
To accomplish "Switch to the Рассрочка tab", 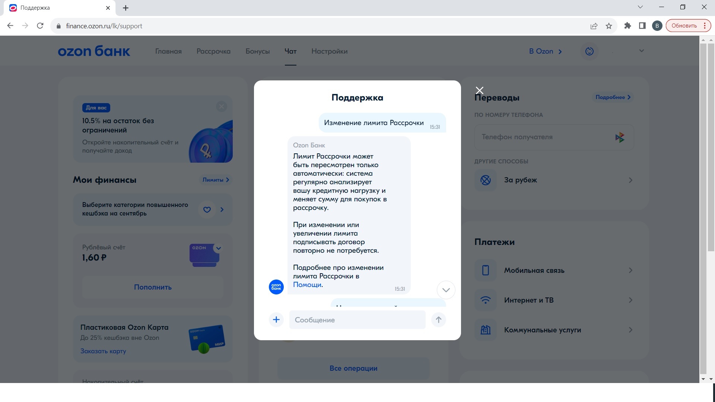I will click(213, 51).
